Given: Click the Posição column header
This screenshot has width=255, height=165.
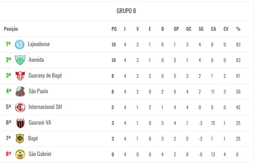Looking at the screenshot, I should tap(11, 29).
